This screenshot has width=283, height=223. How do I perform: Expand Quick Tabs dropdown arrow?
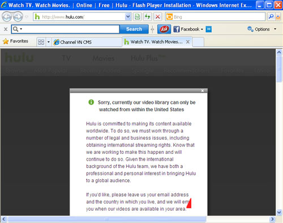(x=49, y=42)
